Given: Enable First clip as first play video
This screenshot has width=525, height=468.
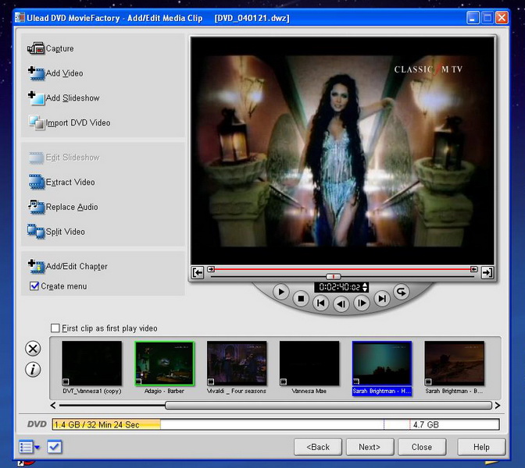Looking at the screenshot, I should coord(55,328).
